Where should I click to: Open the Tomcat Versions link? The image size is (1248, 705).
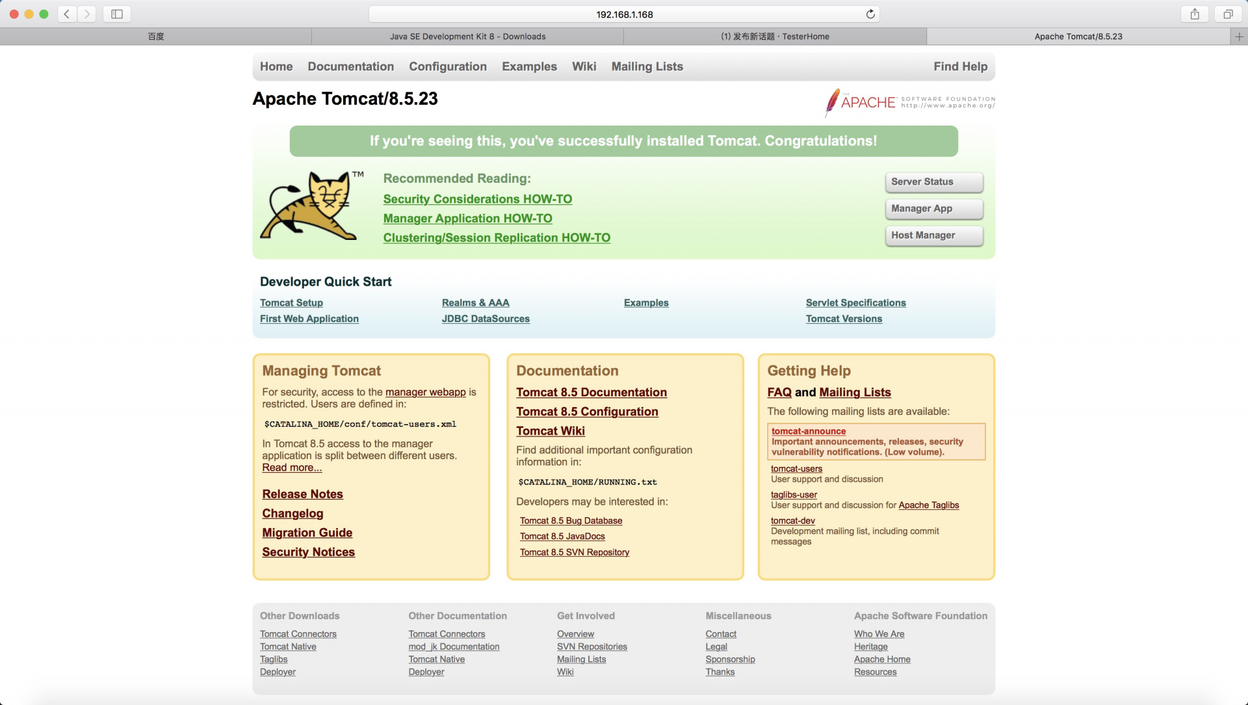click(x=844, y=319)
